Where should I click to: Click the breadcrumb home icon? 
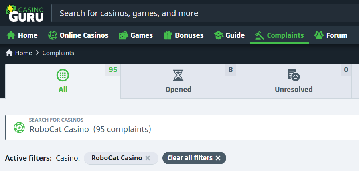[x=9, y=53]
